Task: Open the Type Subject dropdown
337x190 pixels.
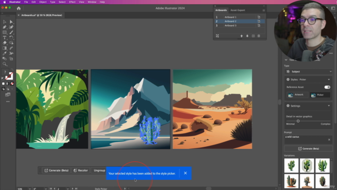Action: coord(308,72)
